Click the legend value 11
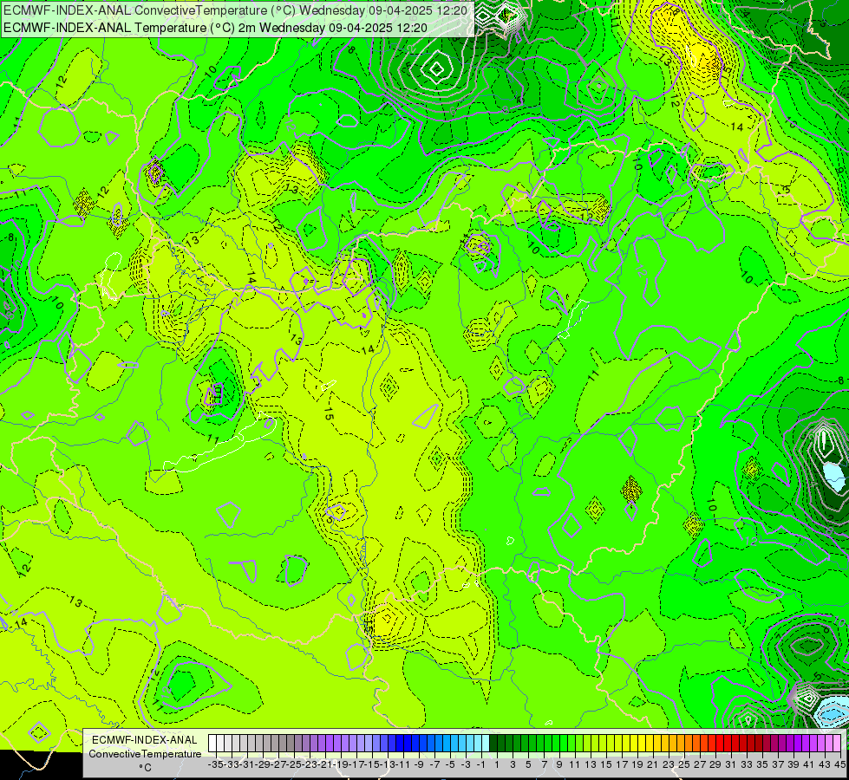 [x=574, y=764]
